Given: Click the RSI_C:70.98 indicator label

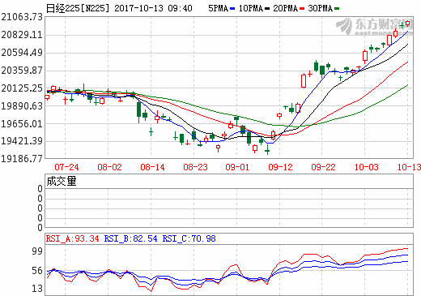Looking at the screenshot, I should click(x=189, y=238).
